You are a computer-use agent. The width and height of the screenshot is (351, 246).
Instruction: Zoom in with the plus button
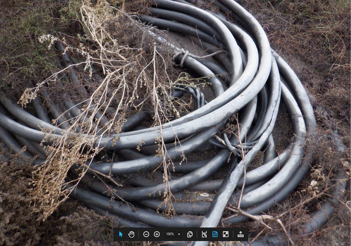pyautogui.click(x=157, y=234)
